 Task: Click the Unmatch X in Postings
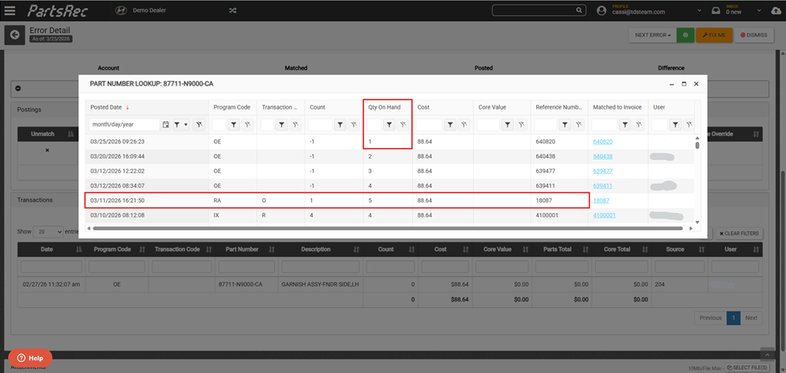pos(47,150)
